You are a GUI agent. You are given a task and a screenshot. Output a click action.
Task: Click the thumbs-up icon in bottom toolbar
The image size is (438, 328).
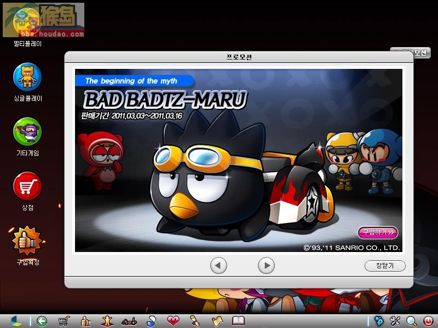coord(85,321)
